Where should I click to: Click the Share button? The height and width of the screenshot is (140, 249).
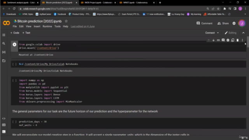click(223, 23)
